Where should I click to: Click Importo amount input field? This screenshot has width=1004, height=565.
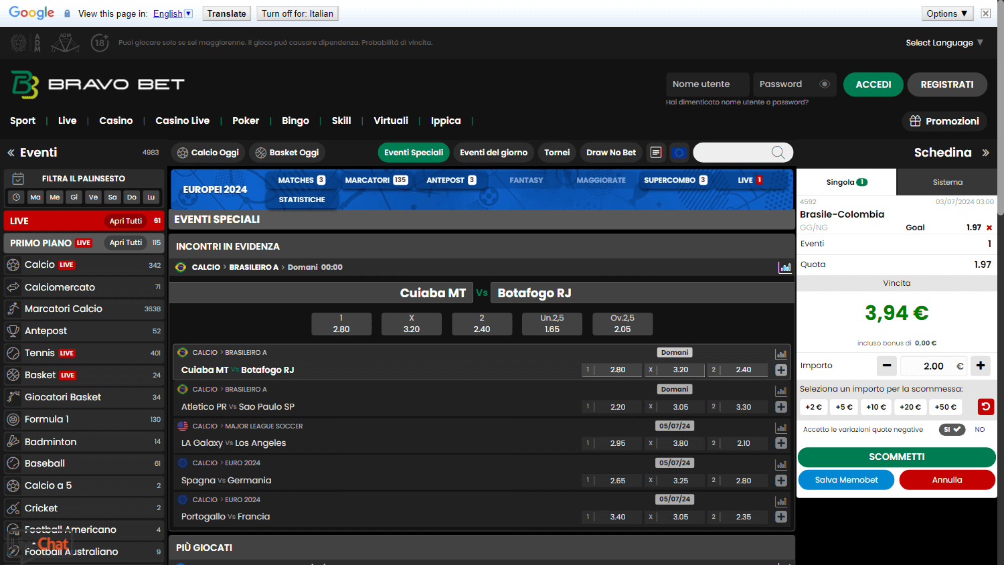pyautogui.click(x=933, y=366)
